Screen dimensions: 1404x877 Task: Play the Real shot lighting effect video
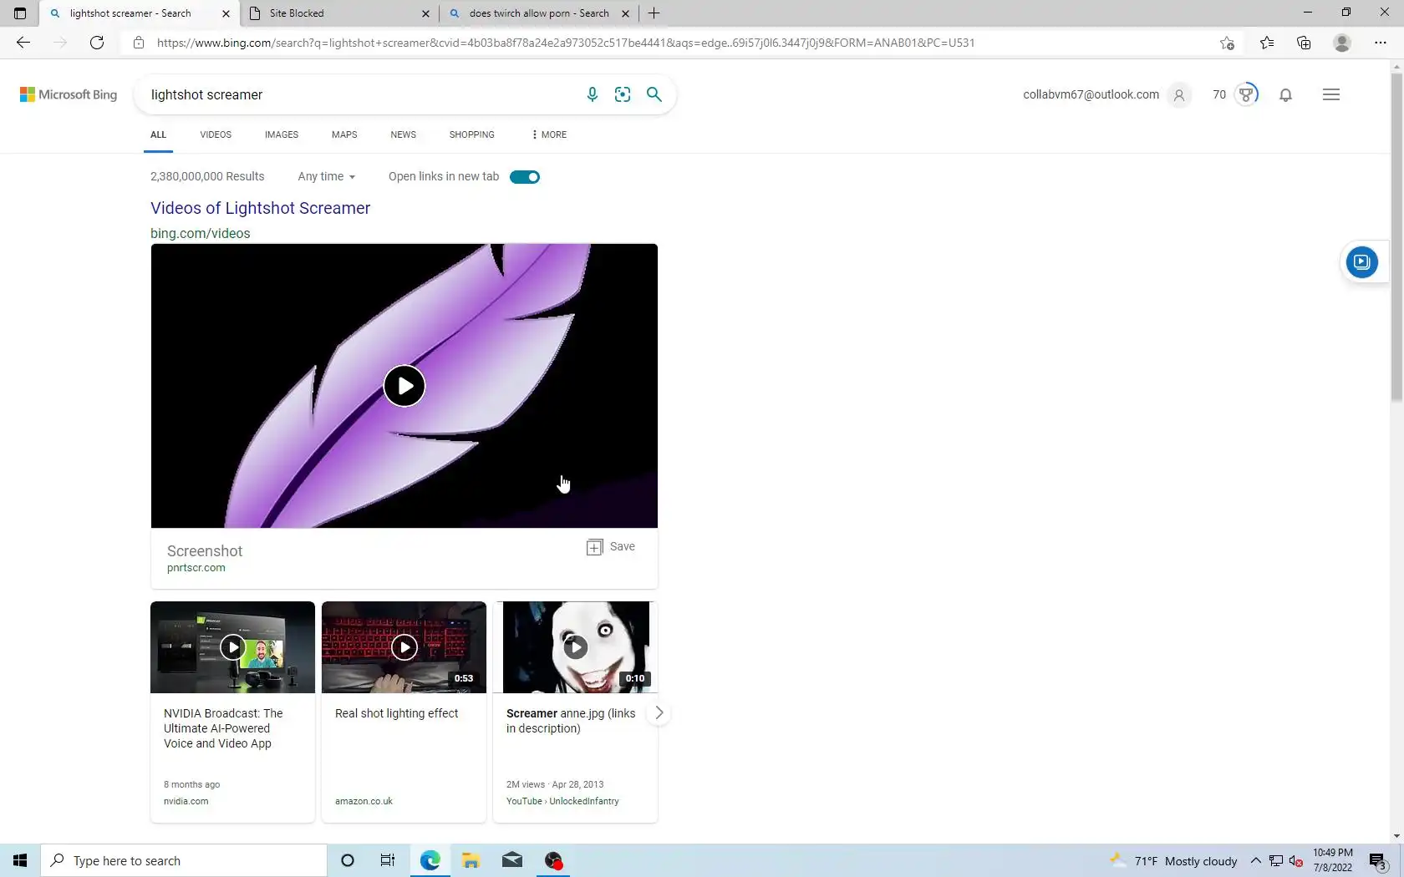(404, 647)
